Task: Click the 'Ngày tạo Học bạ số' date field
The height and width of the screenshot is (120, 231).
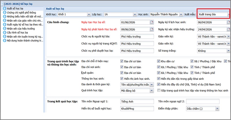Action: tap(135, 22)
